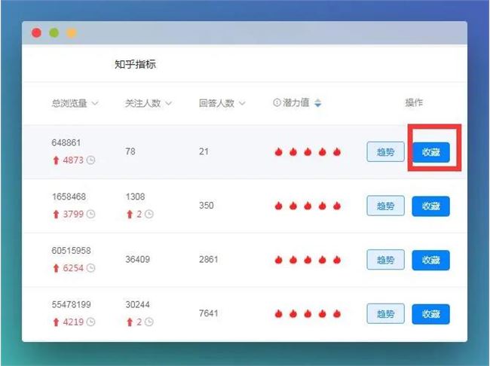This screenshot has height=366, width=490.
Task: Click 收藏 for the 1658468 row
Action: 431,206
